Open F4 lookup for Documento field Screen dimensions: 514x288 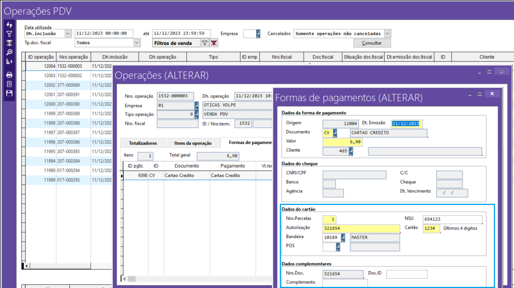coord(335,133)
